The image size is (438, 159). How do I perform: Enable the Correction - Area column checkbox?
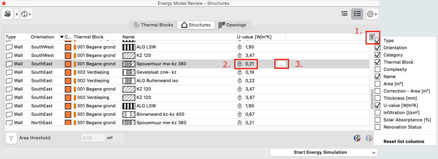click(x=378, y=91)
